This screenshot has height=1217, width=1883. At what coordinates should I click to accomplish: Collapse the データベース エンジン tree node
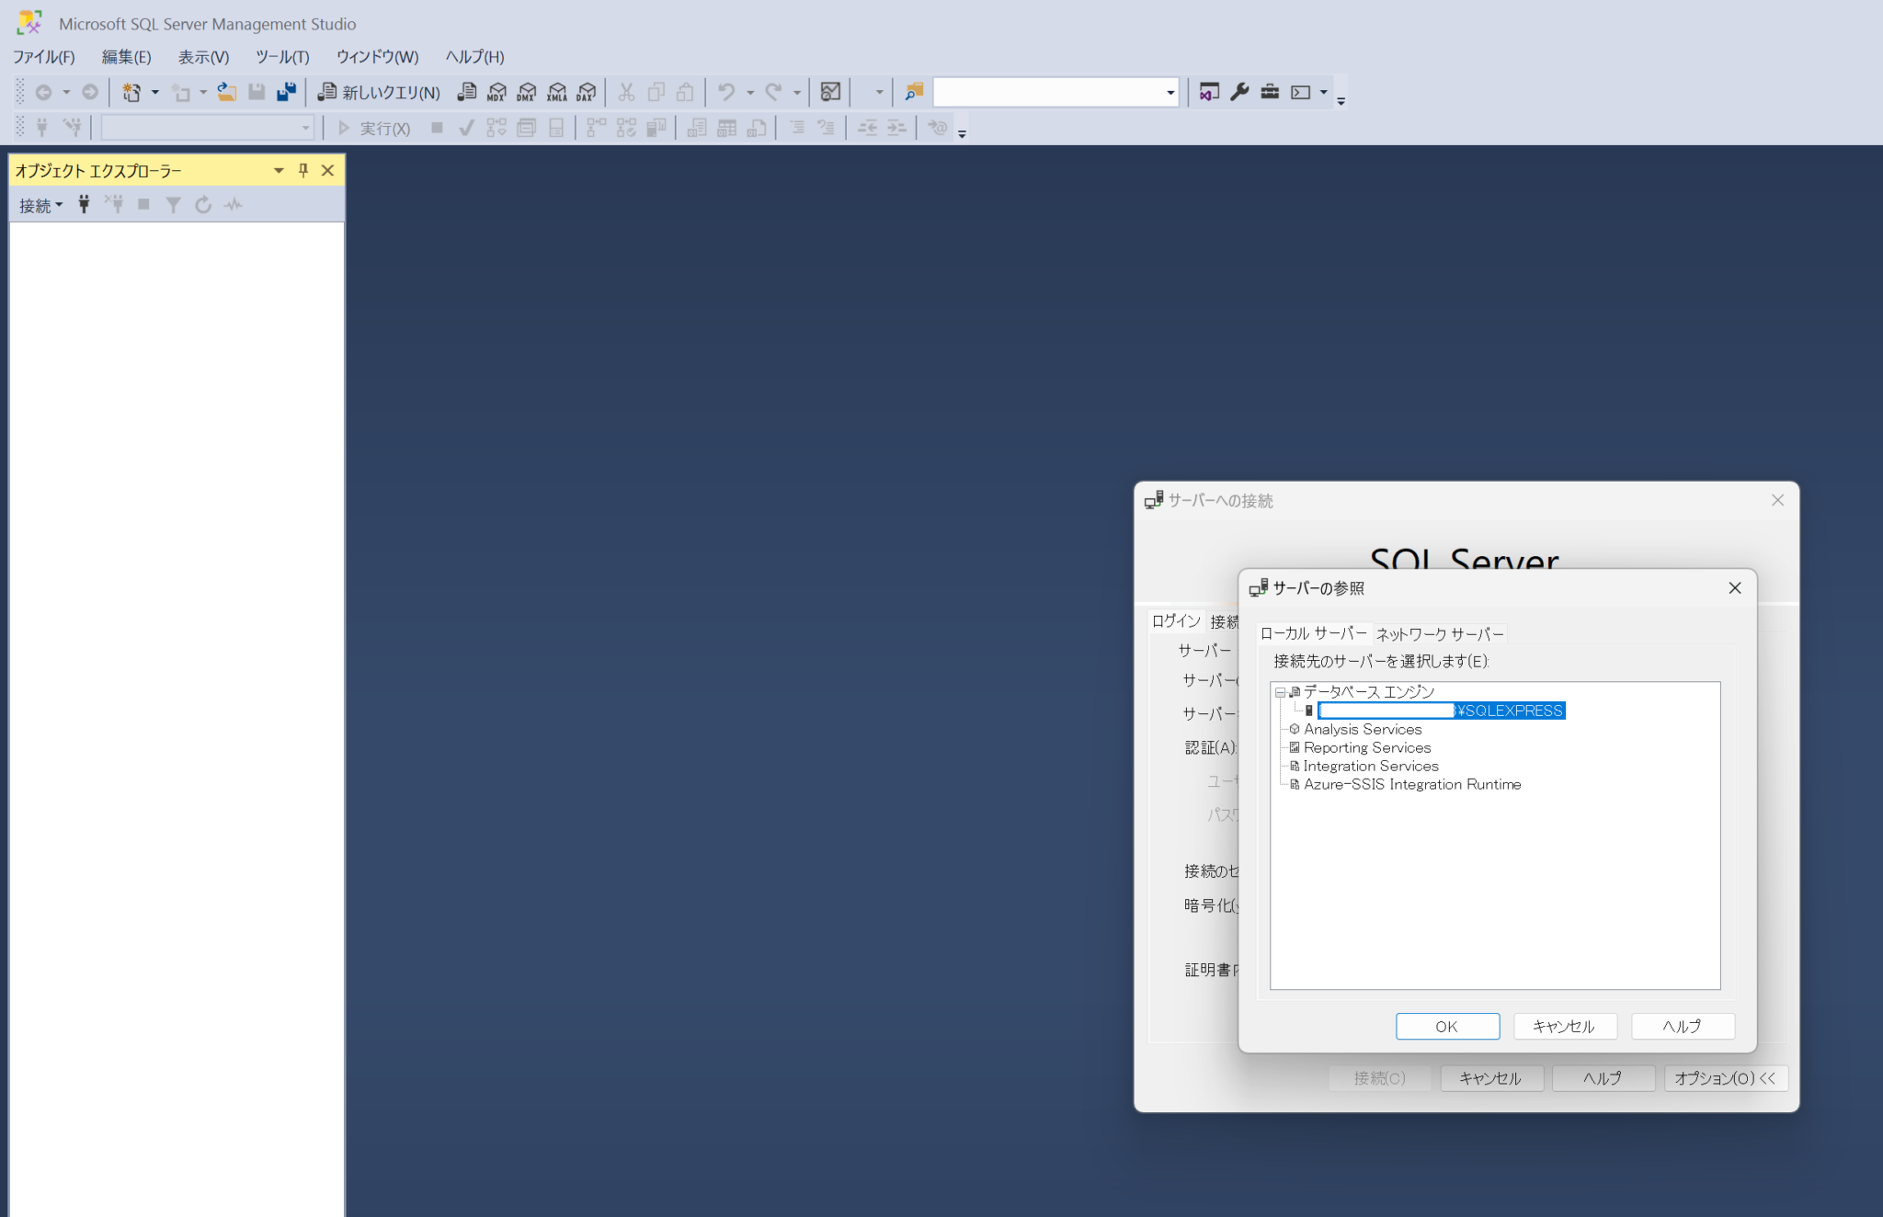[1279, 691]
